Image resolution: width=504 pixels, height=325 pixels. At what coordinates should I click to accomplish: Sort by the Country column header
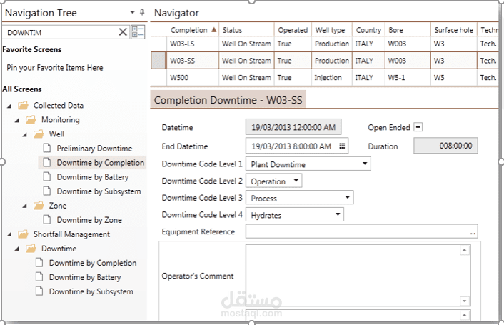tap(368, 30)
